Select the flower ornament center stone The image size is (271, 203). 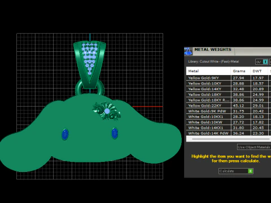tap(107, 111)
